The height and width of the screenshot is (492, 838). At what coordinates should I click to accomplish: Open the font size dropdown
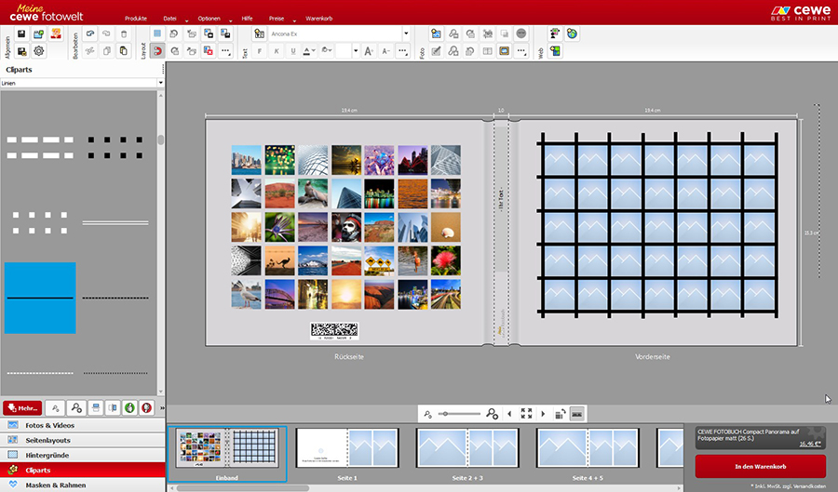pyautogui.click(x=356, y=51)
